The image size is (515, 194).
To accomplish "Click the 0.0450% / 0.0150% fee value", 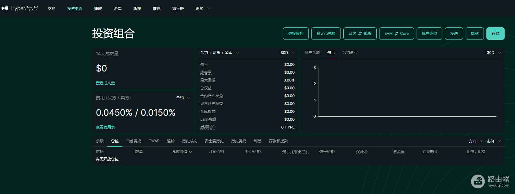I will coord(136,113).
